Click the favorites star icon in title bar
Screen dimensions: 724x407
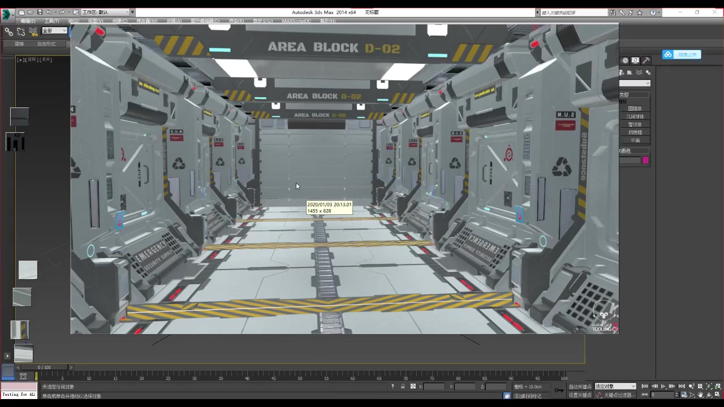click(640, 12)
